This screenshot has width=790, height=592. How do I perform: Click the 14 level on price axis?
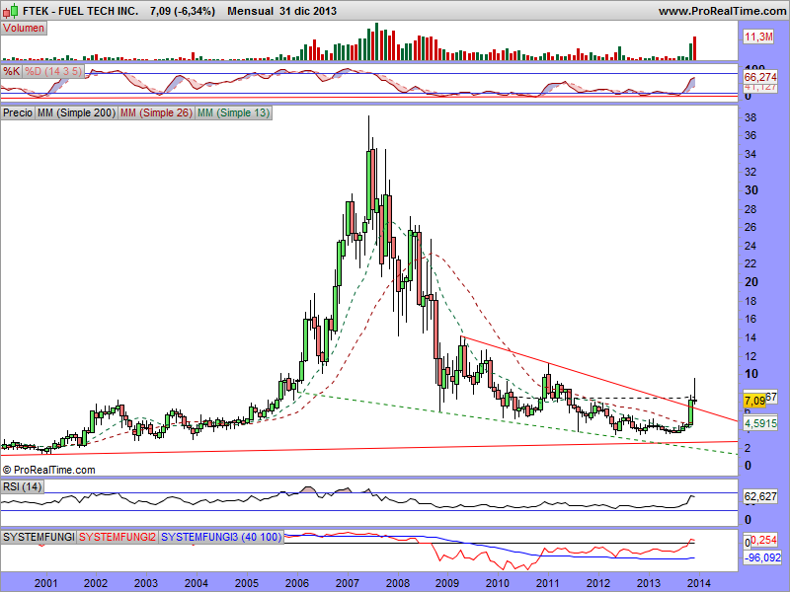[750, 337]
